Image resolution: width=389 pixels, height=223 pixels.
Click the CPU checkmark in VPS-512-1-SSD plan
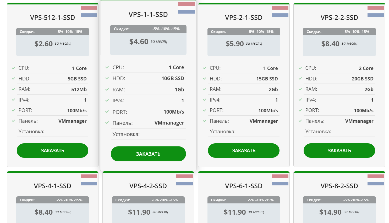[13, 68]
